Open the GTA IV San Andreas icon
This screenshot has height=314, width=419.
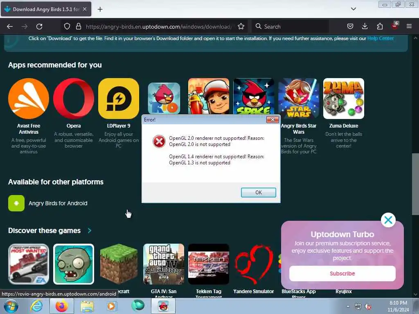(164, 264)
